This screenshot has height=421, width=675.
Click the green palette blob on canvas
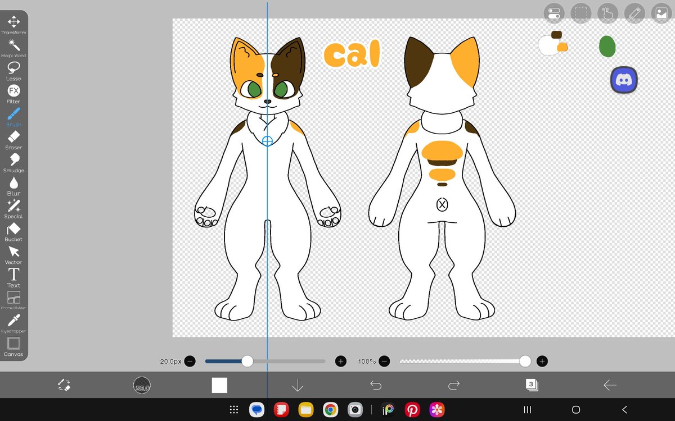[607, 47]
